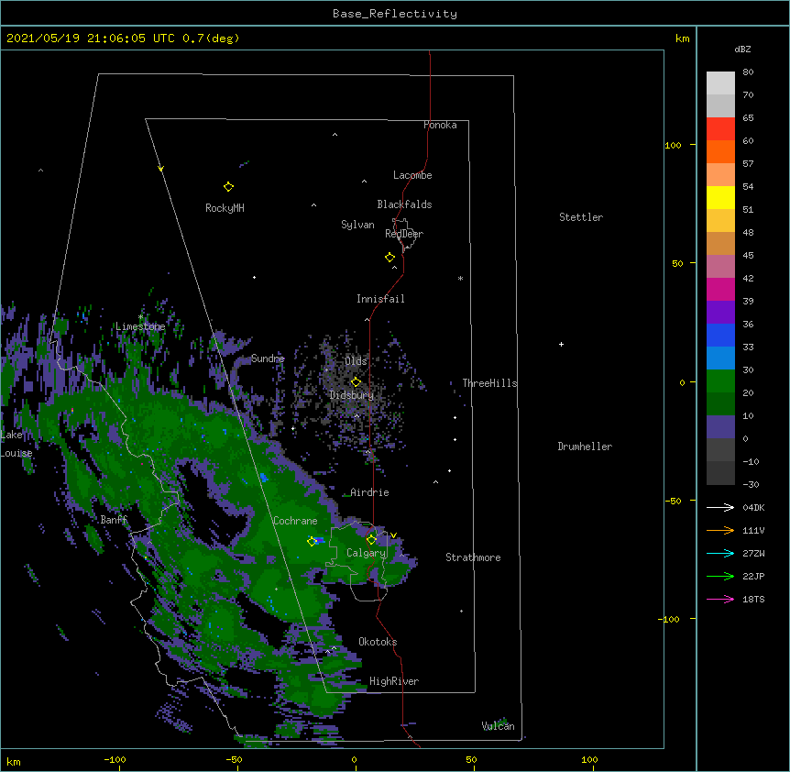Click the Sundre label

coord(268,358)
